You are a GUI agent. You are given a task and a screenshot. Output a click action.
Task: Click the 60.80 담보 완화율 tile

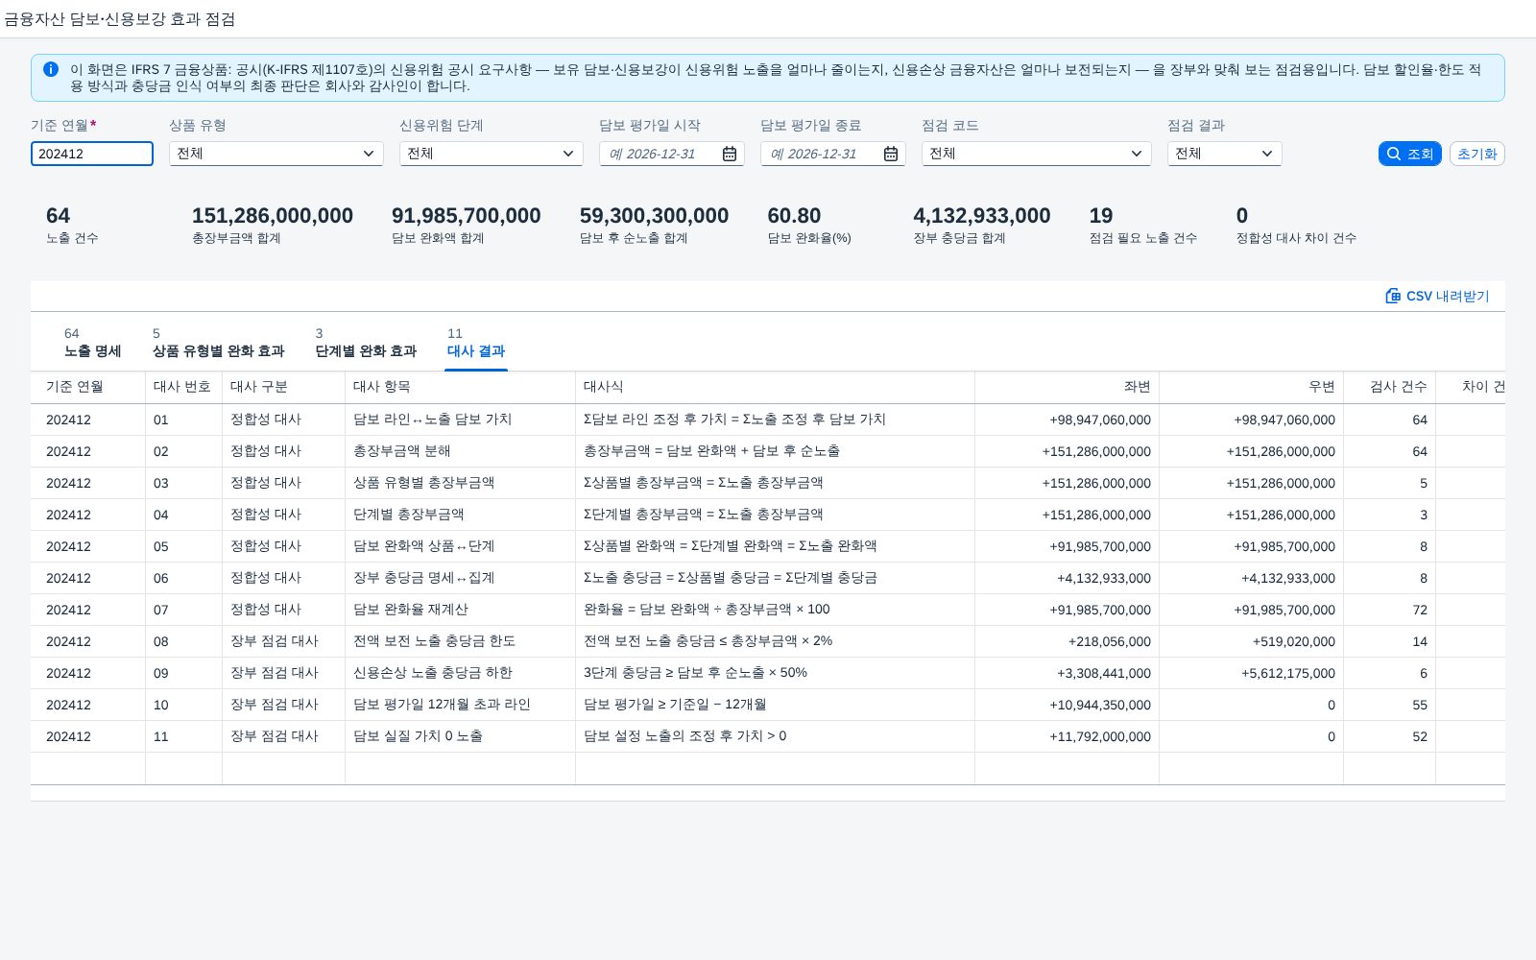tap(809, 226)
